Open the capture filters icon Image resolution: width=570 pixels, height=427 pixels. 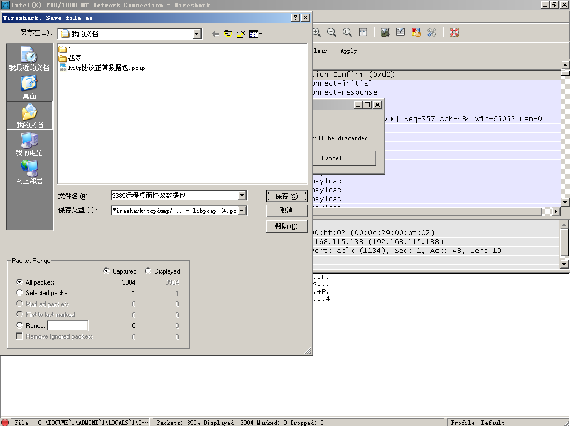point(385,32)
